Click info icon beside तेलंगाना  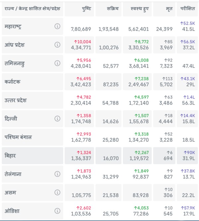[x=57, y=174]
